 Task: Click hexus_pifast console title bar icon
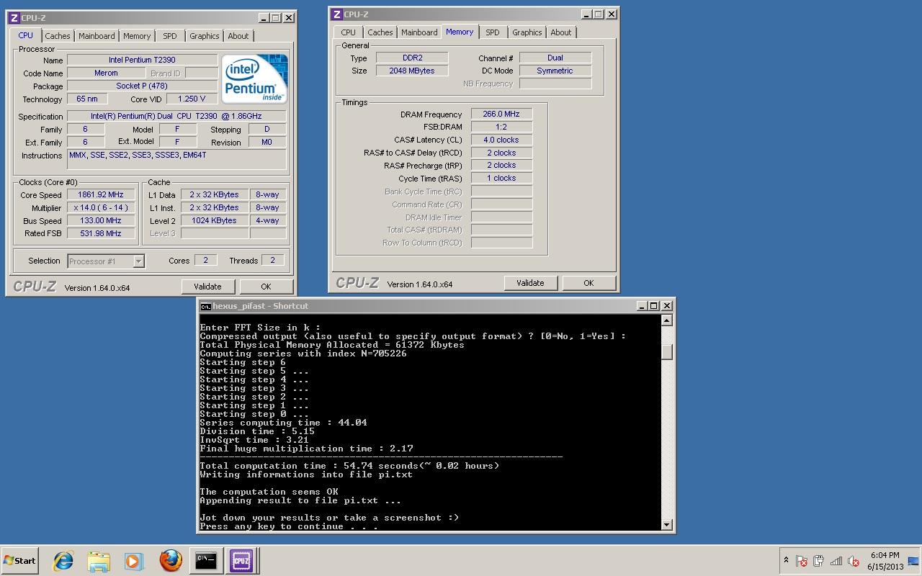(x=205, y=306)
